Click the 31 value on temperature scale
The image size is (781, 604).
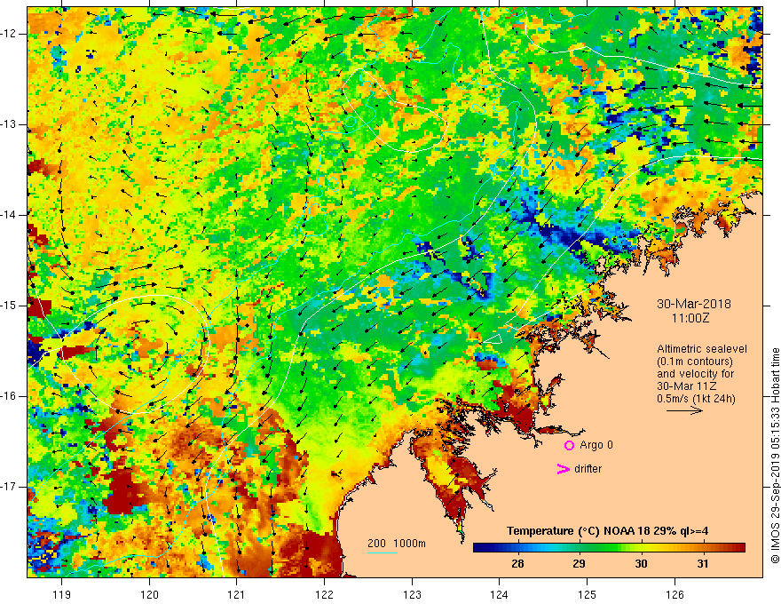click(702, 564)
